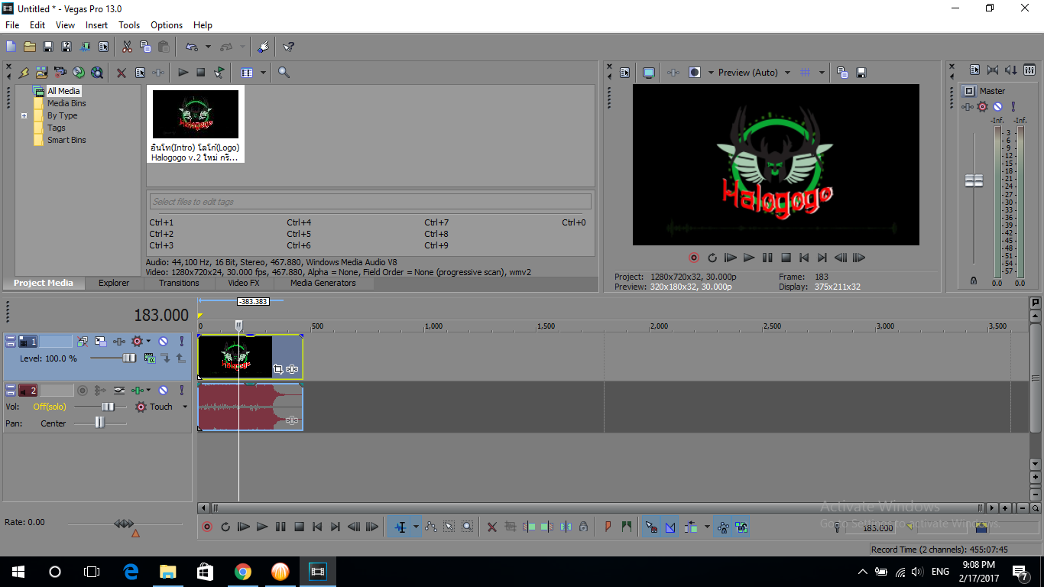Mute video track 1
Viewport: 1044px width, 587px height.
point(163,341)
